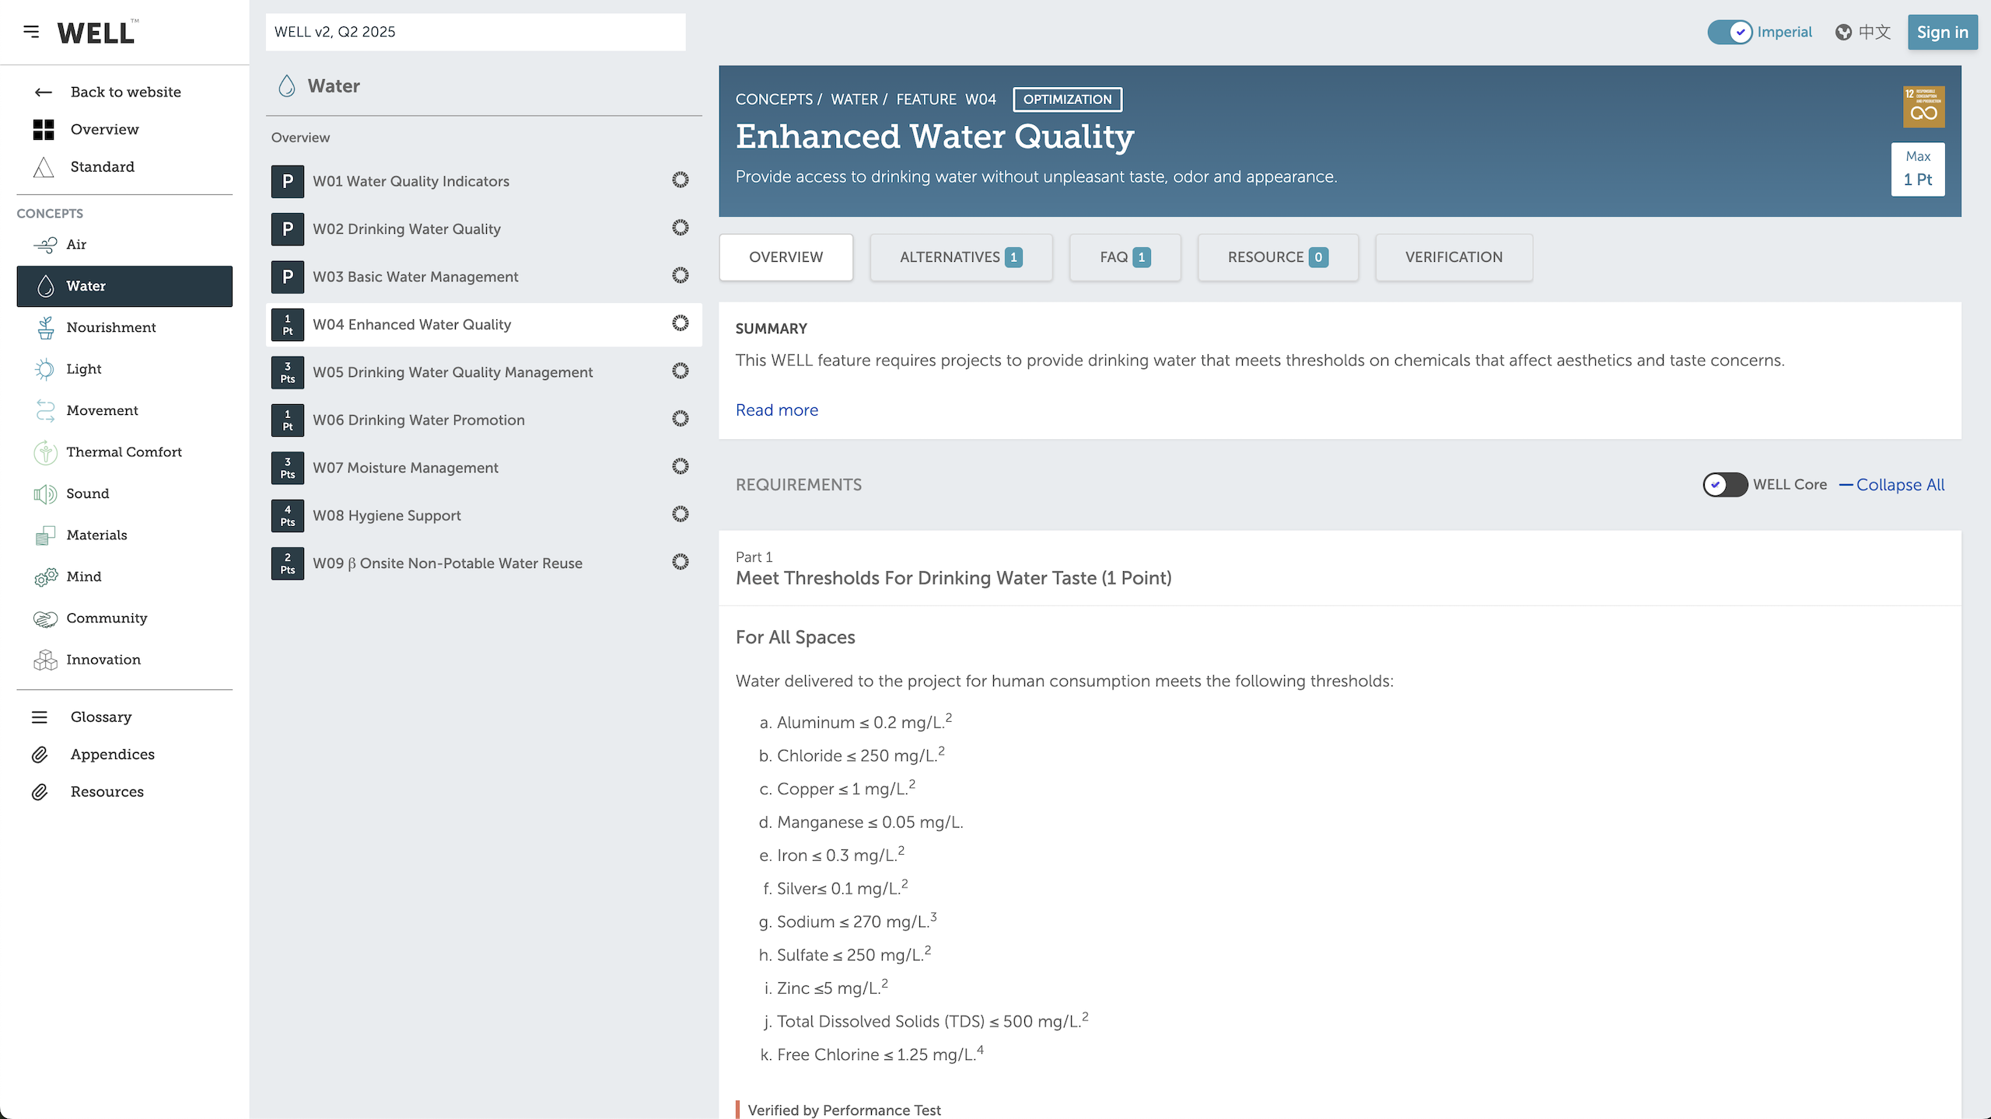Screen dimensions: 1991x1119
Task: Click the 3 Pts badge for W05
Action: [x=288, y=372]
